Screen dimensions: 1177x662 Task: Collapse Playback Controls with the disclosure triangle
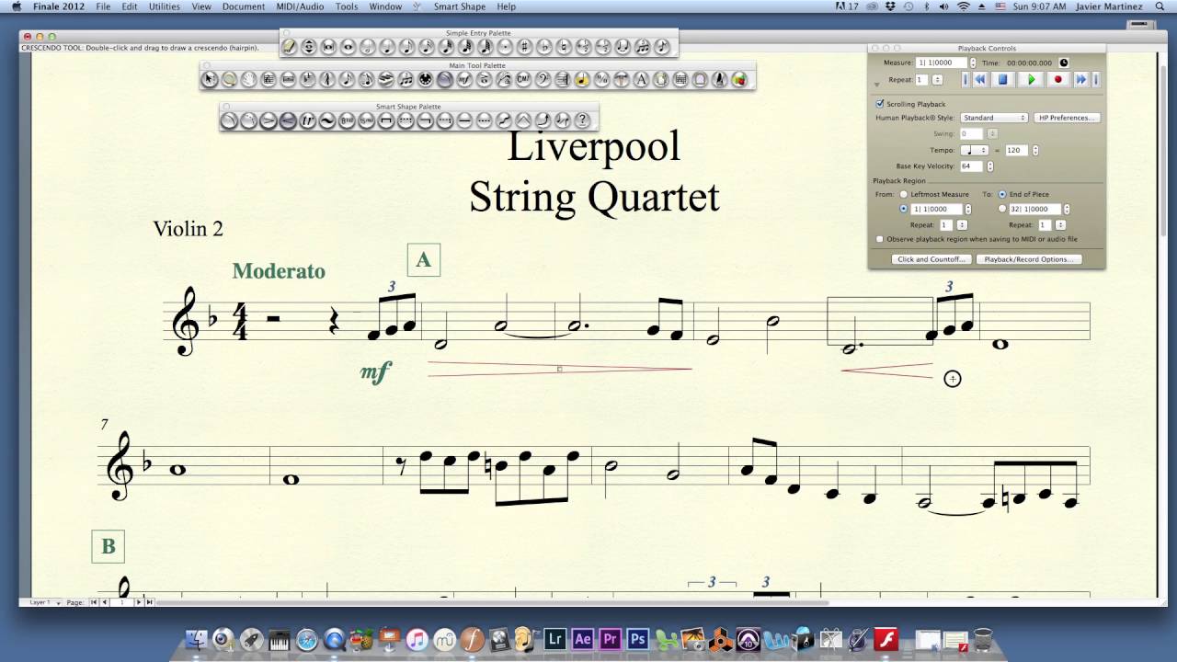point(876,85)
